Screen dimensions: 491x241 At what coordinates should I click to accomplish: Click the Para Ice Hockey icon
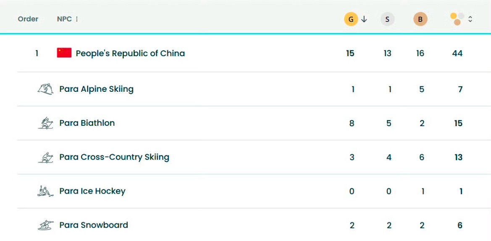[45, 191]
